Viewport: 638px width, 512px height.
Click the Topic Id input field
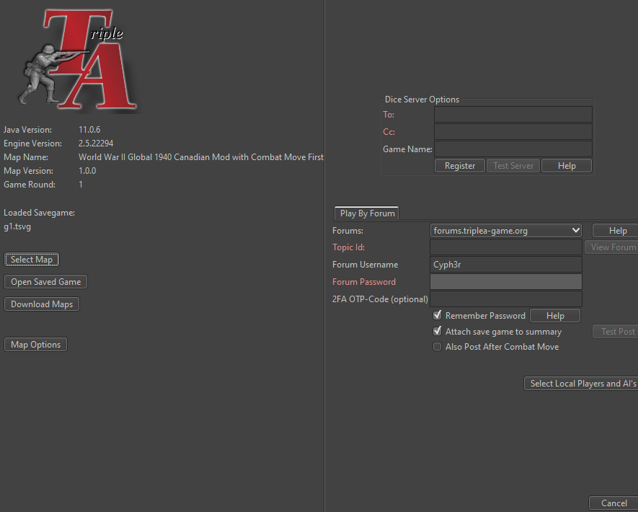pos(505,247)
